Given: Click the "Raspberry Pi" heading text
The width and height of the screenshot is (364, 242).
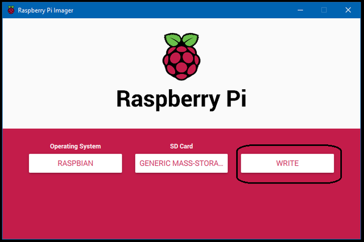Looking at the screenshot, I should pos(181,99).
